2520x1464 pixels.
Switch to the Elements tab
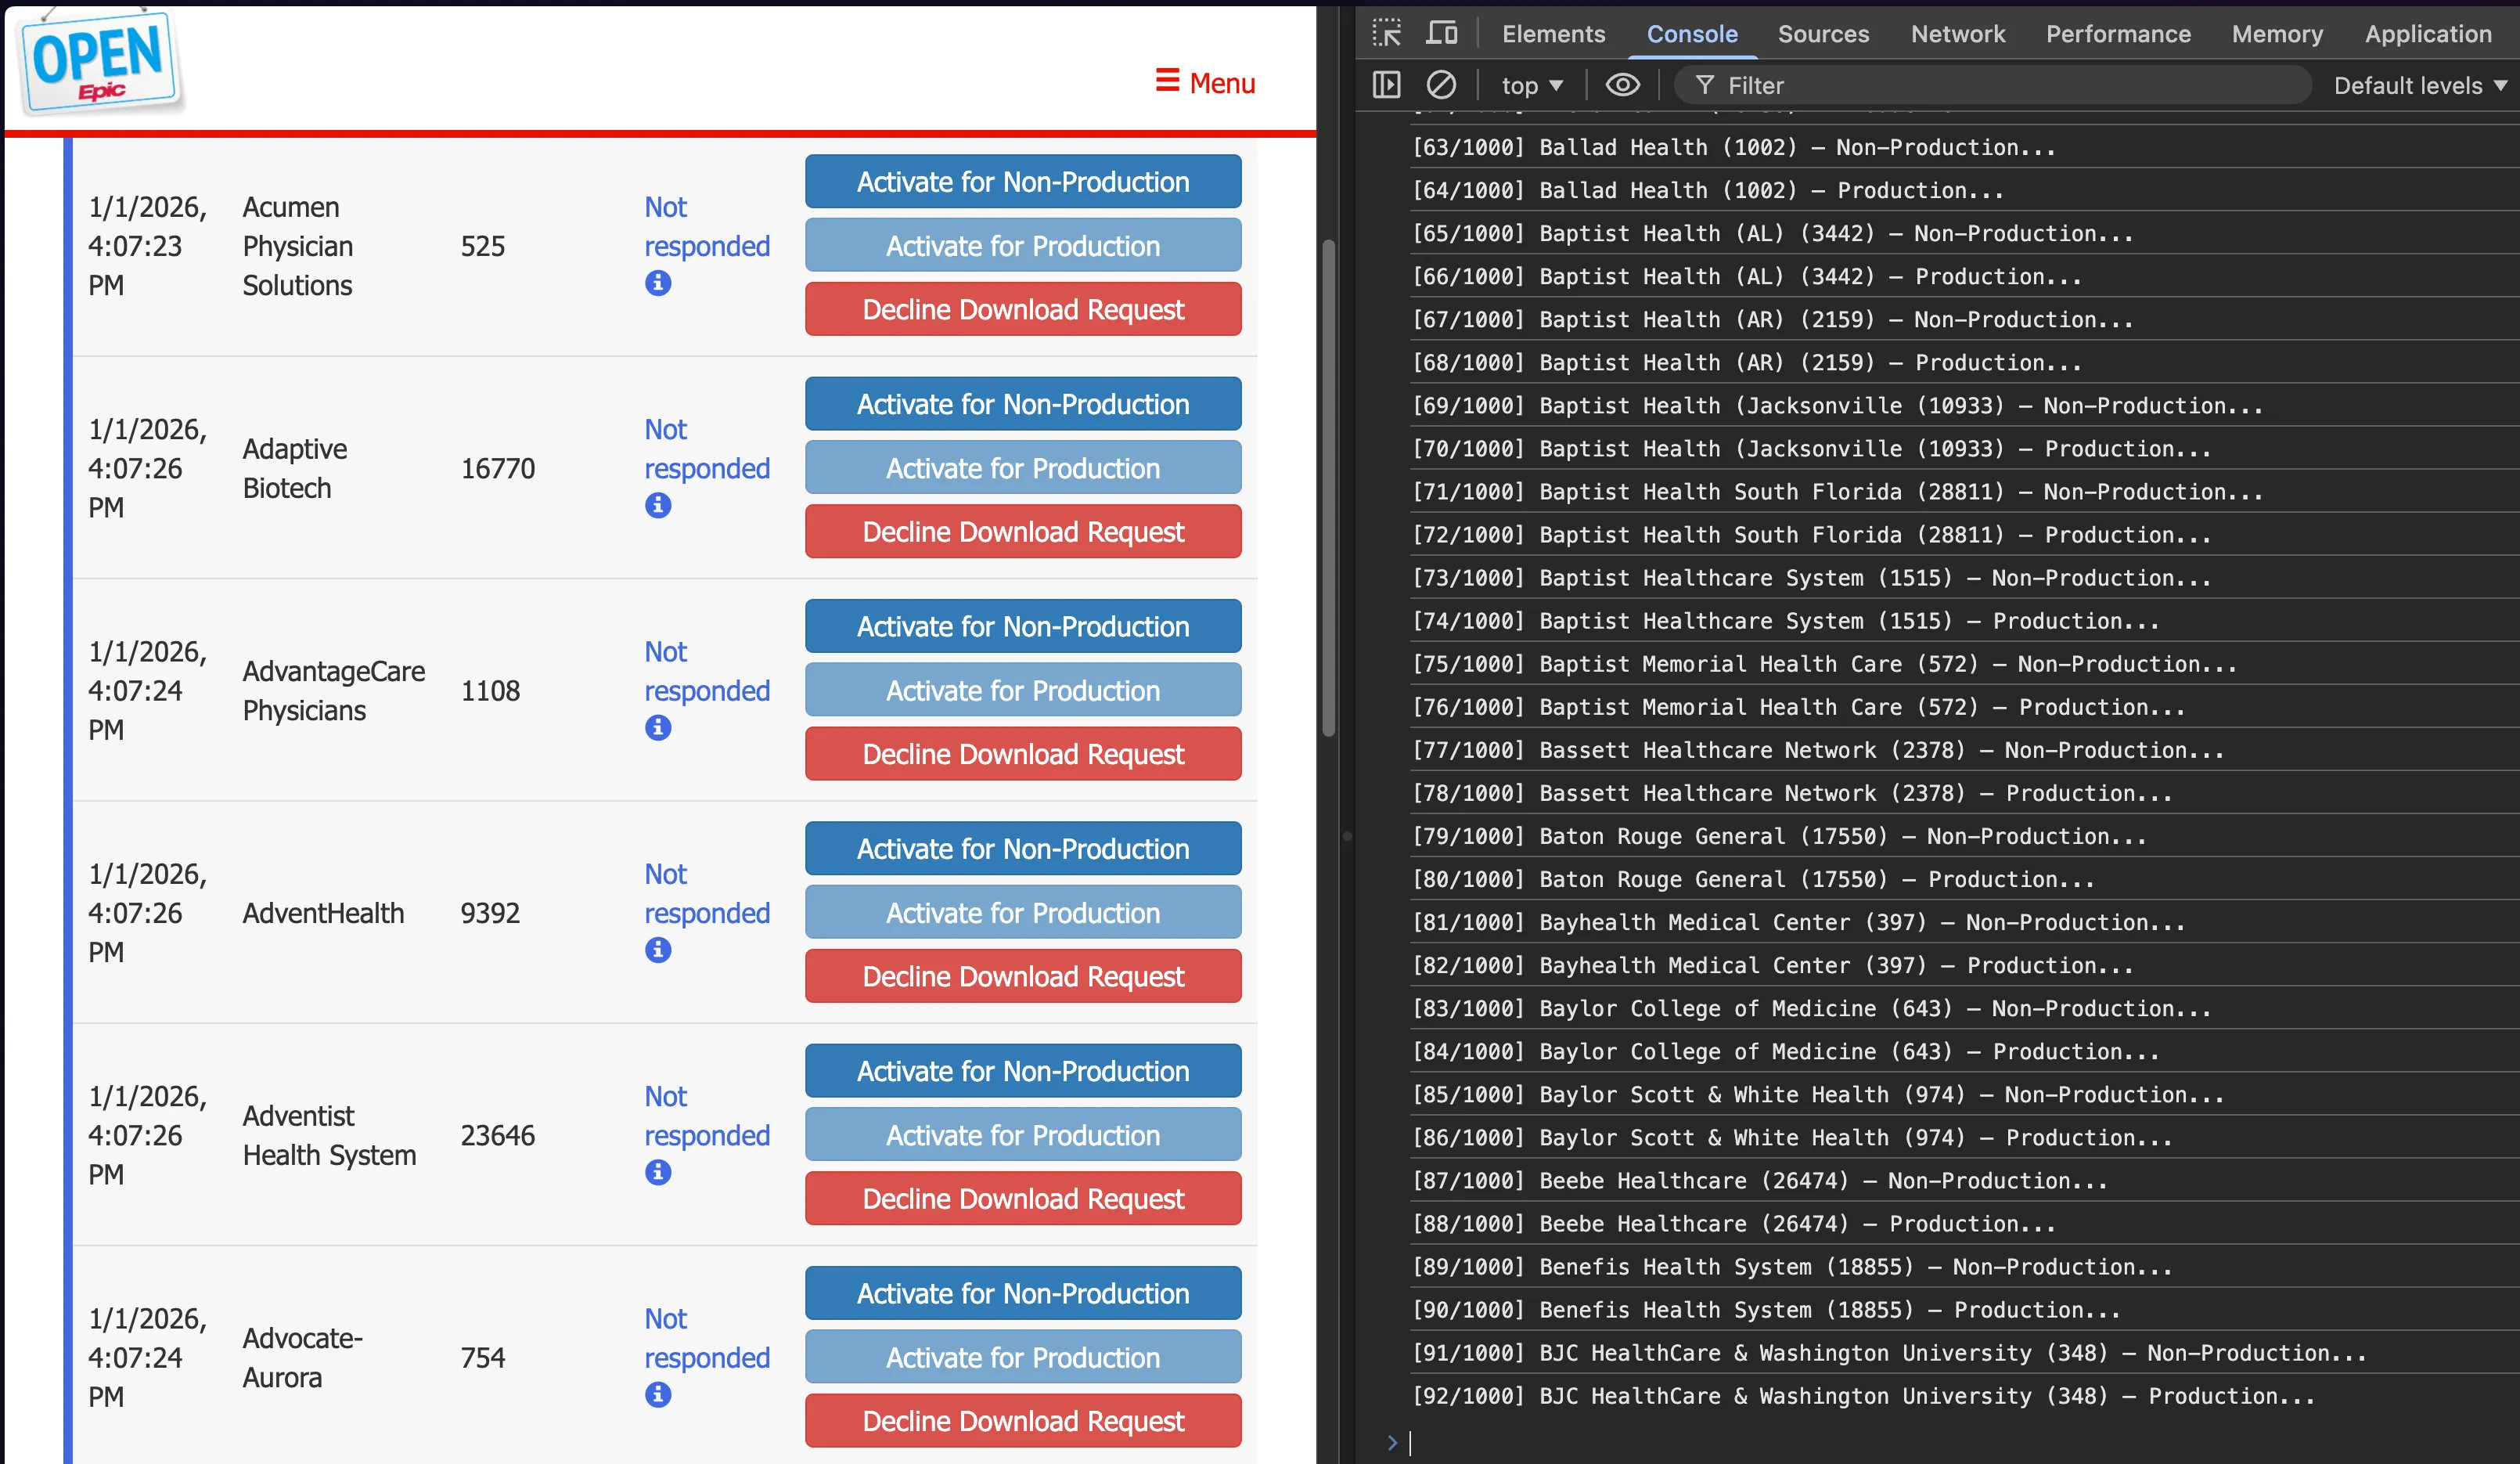(x=1553, y=34)
